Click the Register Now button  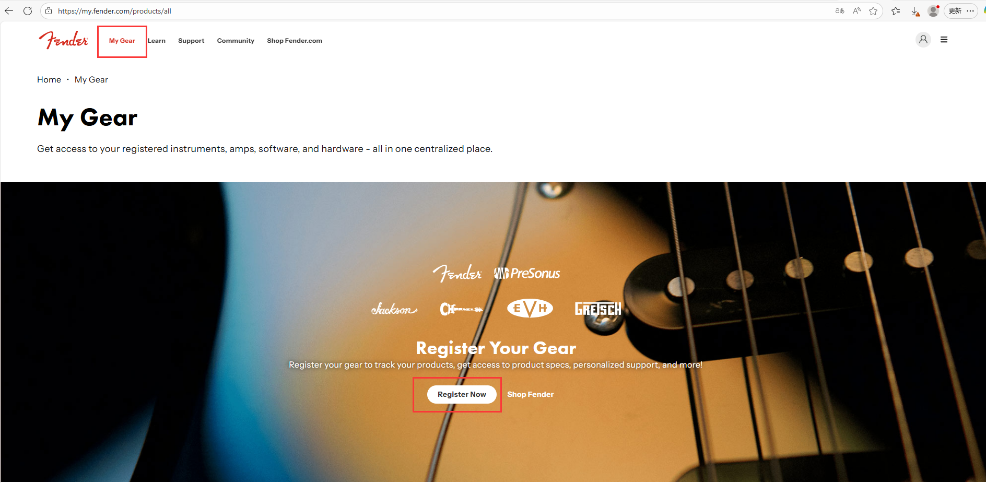tap(462, 394)
